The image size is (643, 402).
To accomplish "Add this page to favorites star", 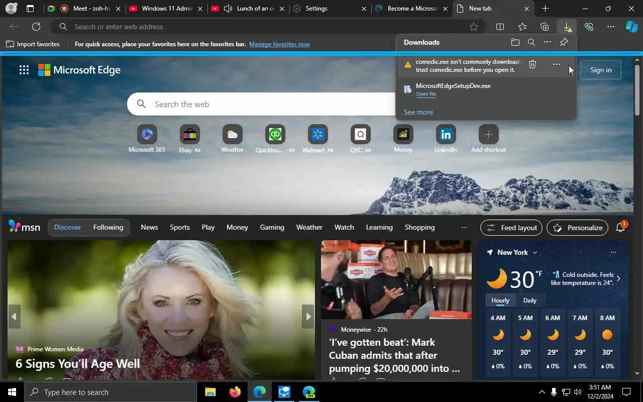I will 473,27.
